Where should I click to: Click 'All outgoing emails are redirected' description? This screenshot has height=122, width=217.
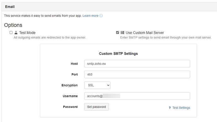point(50,38)
